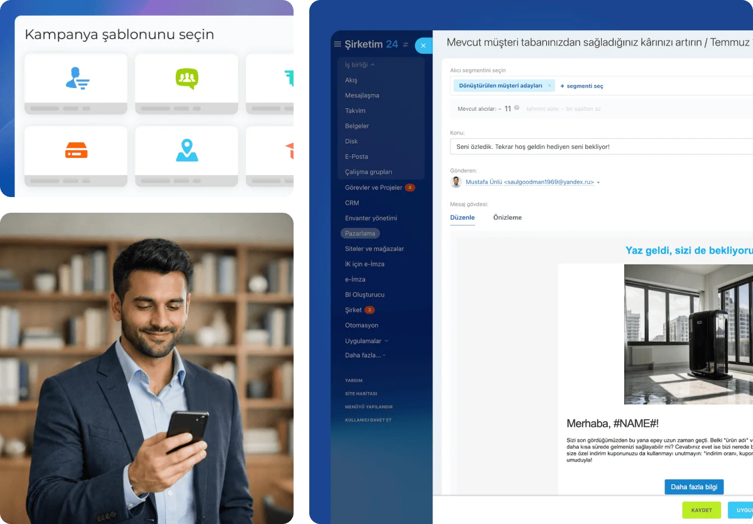Open the red 4 badge on Görevler ve Projeler
The width and height of the screenshot is (753, 524).
(410, 188)
